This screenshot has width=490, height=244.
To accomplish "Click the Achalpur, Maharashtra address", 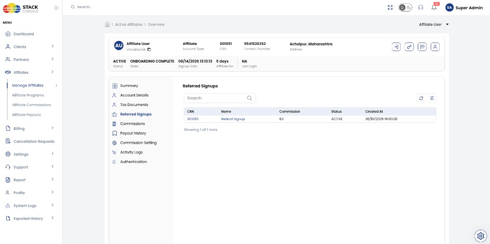I will point(311,44).
